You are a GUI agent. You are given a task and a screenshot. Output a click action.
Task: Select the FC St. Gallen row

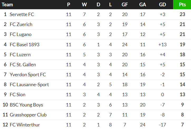[23, 65]
